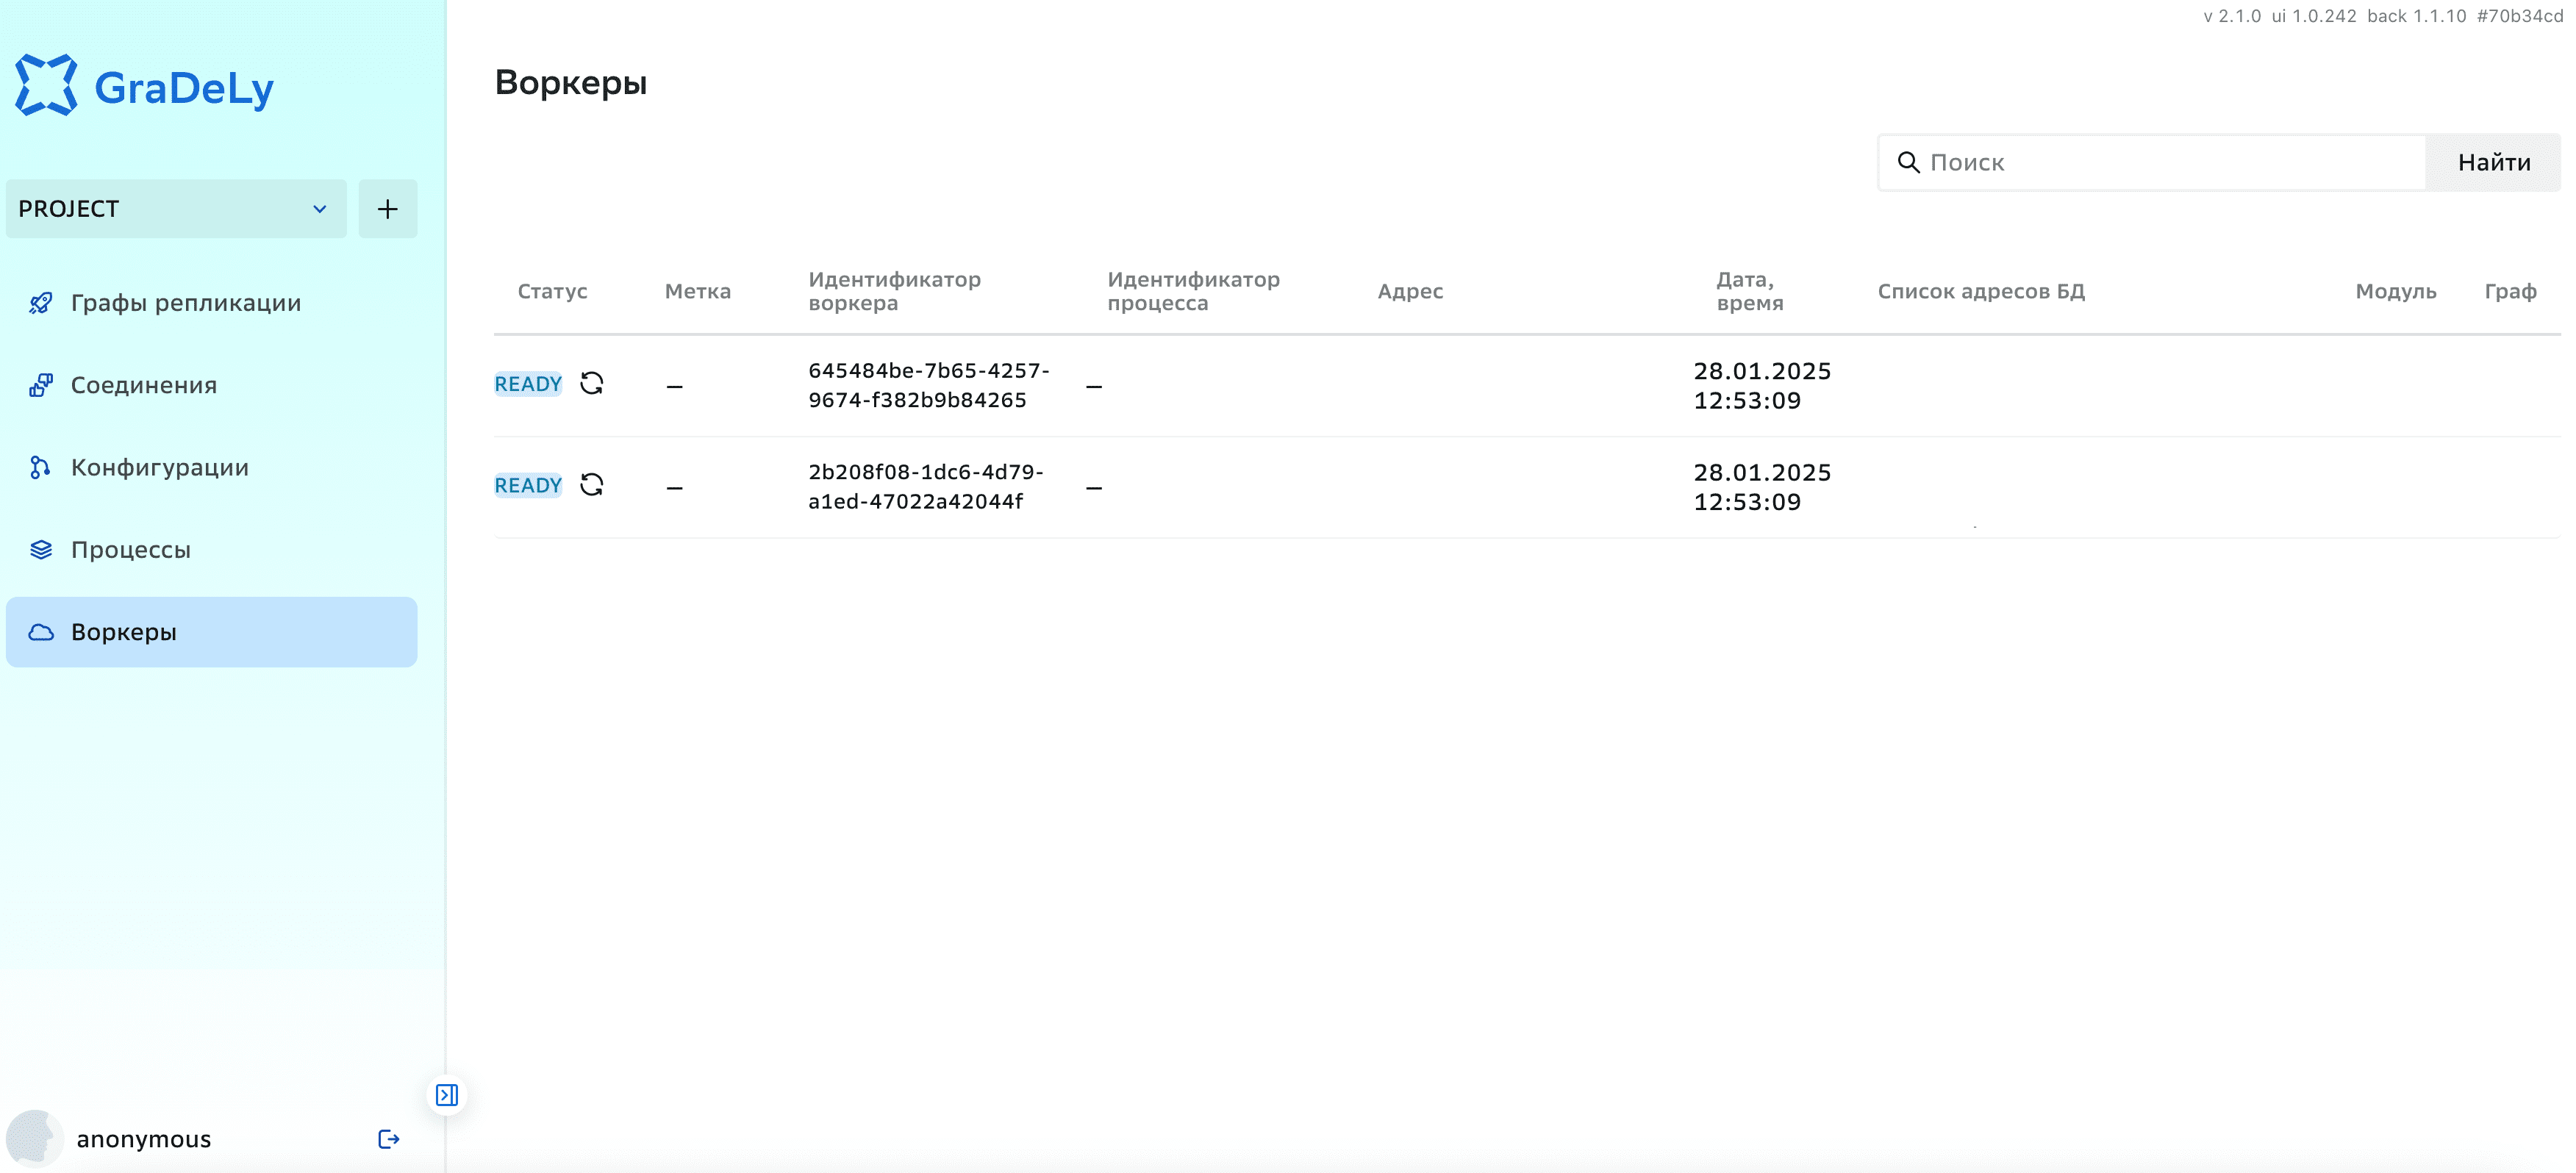The width and height of the screenshot is (2576, 1173).
Task: Add a new project with plus button
Action: tap(388, 209)
